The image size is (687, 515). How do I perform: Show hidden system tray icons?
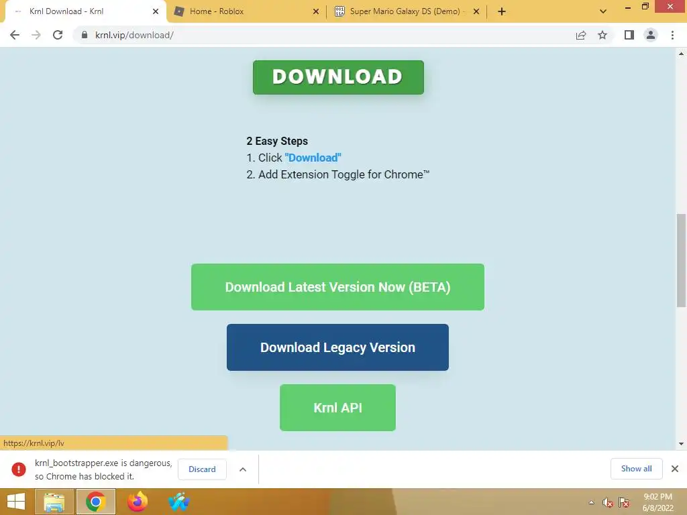coord(592,503)
